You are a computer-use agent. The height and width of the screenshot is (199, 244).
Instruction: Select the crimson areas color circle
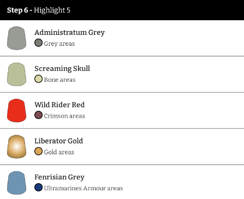(x=38, y=115)
